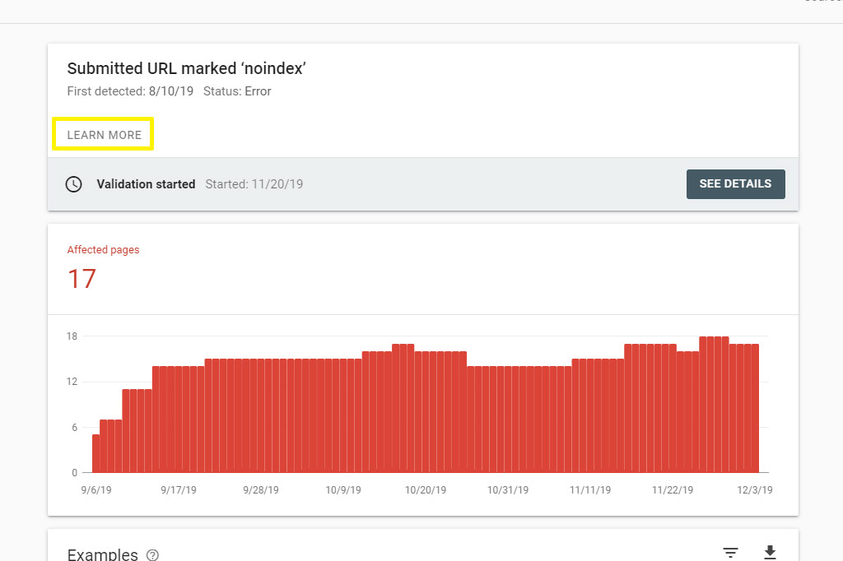
Task: Click the 12/3/19 axis date label
Action: pos(755,490)
